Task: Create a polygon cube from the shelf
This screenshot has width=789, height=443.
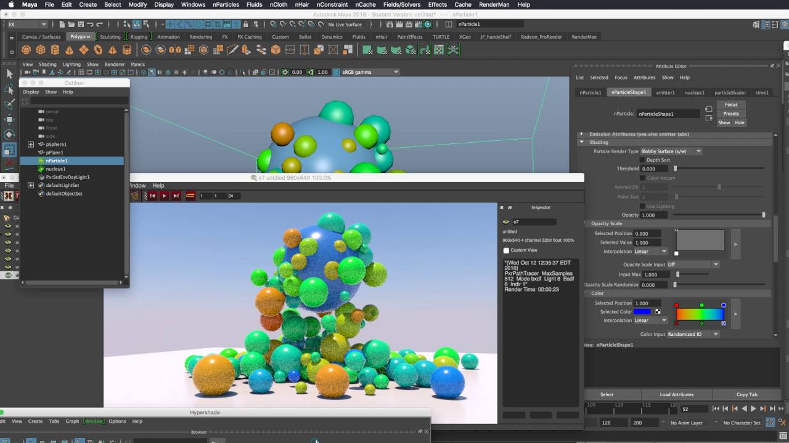Action: point(41,50)
